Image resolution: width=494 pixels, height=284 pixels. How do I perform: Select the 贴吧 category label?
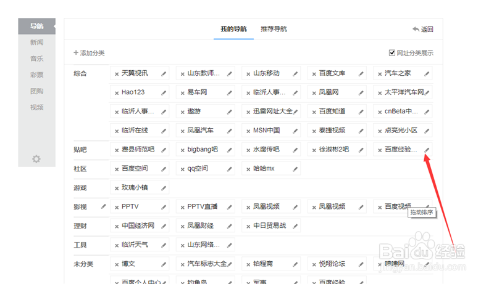coord(80,150)
